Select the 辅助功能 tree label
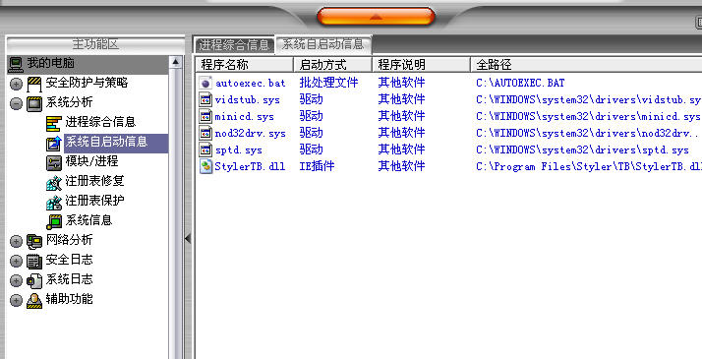 tap(70, 299)
